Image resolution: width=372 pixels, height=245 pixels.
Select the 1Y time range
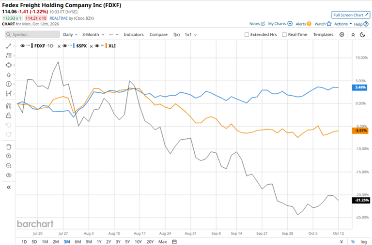click(99, 242)
